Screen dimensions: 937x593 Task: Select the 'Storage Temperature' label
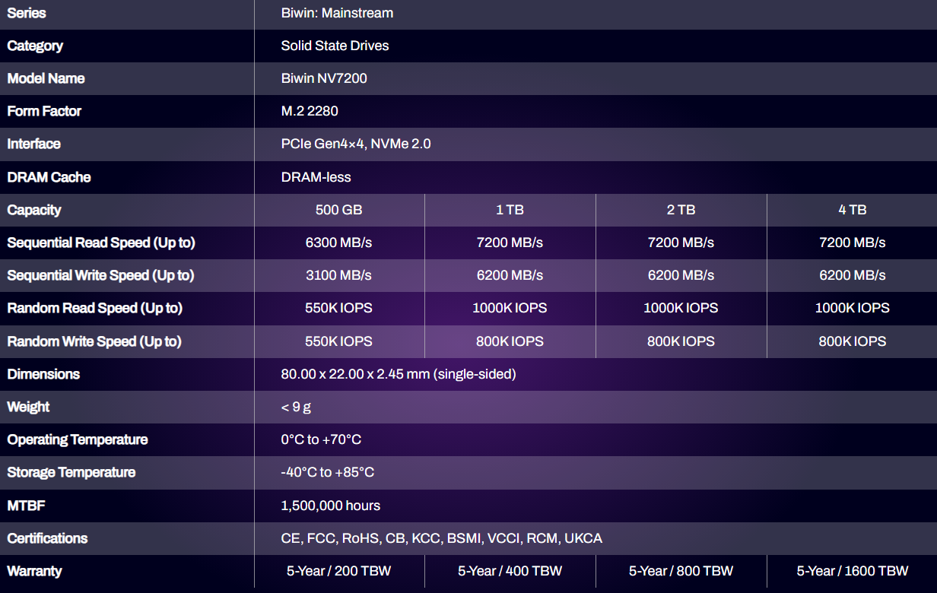71,472
